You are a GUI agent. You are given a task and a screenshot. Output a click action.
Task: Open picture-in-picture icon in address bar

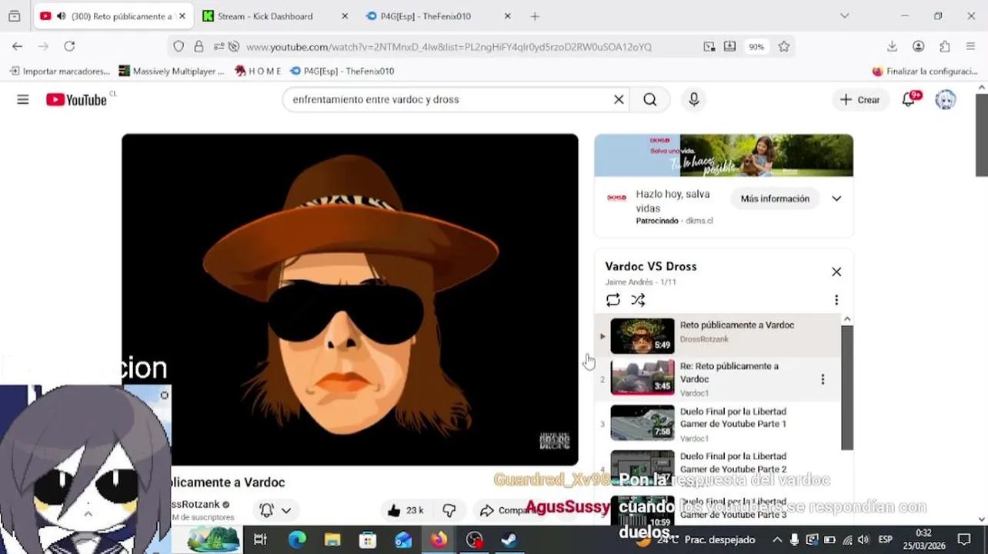point(709,47)
